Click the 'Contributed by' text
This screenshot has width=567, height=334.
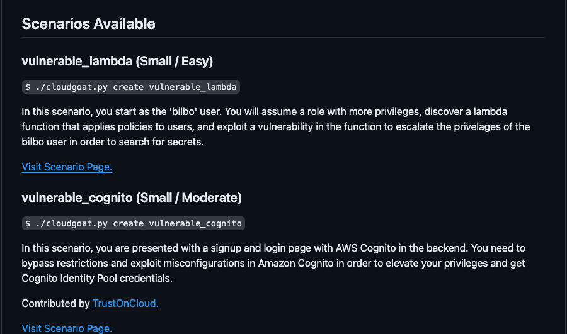55,303
